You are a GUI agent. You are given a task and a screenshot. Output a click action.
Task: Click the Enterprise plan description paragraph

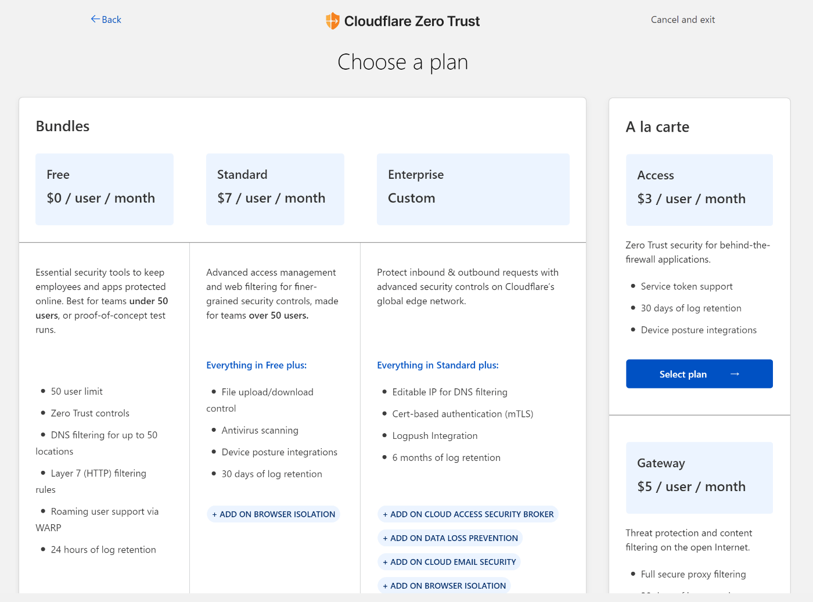point(468,287)
